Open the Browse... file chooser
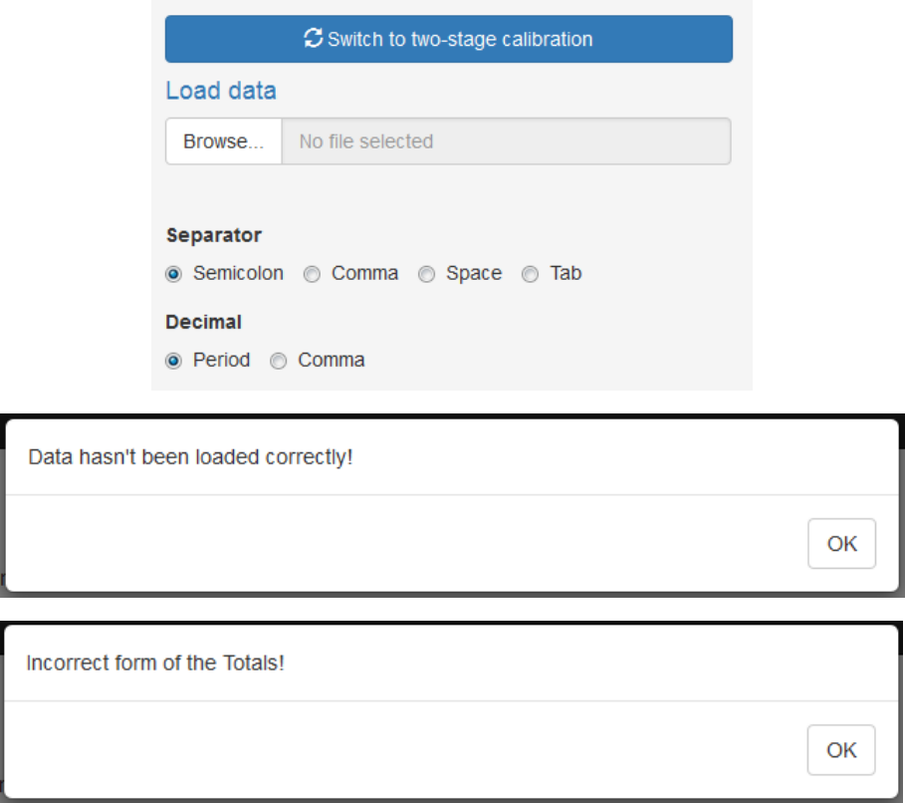Viewport: 905px width, 803px height. click(224, 141)
